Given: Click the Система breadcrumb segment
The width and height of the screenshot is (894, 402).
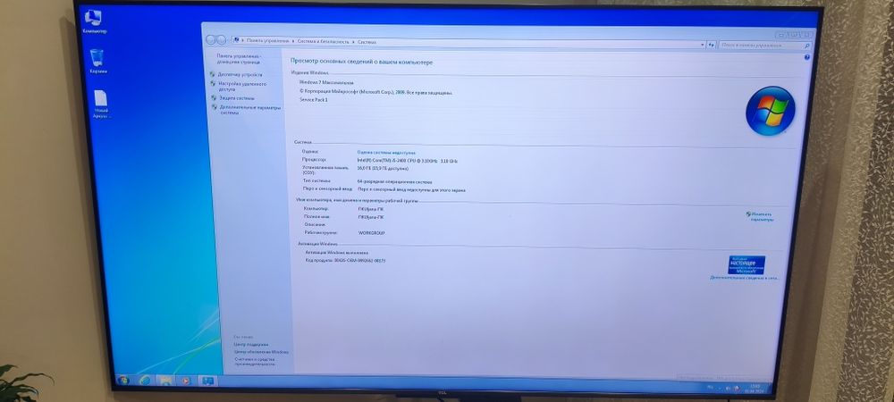Looking at the screenshot, I should pyautogui.click(x=367, y=42).
